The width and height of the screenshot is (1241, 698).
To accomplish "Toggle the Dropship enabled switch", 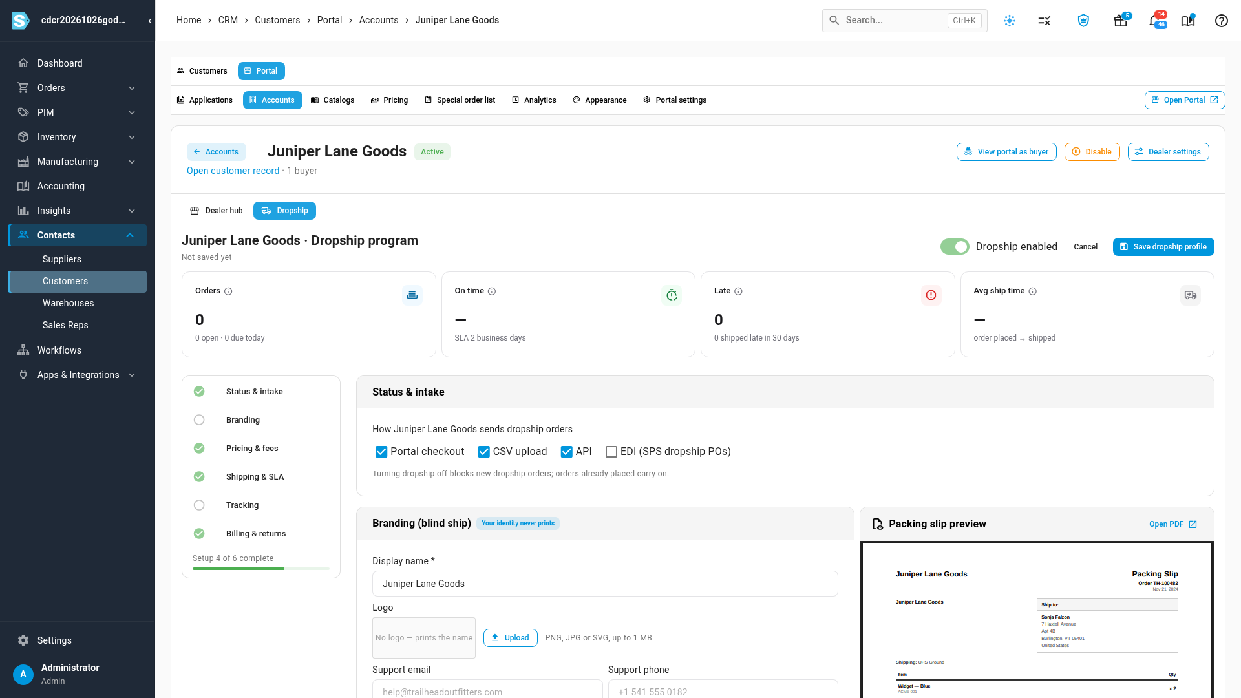I will pyautogui.click(x=955, y=247).
